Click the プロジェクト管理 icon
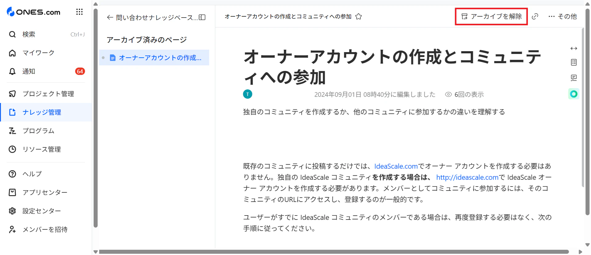The image size is (591, 255). coord(12,94)
